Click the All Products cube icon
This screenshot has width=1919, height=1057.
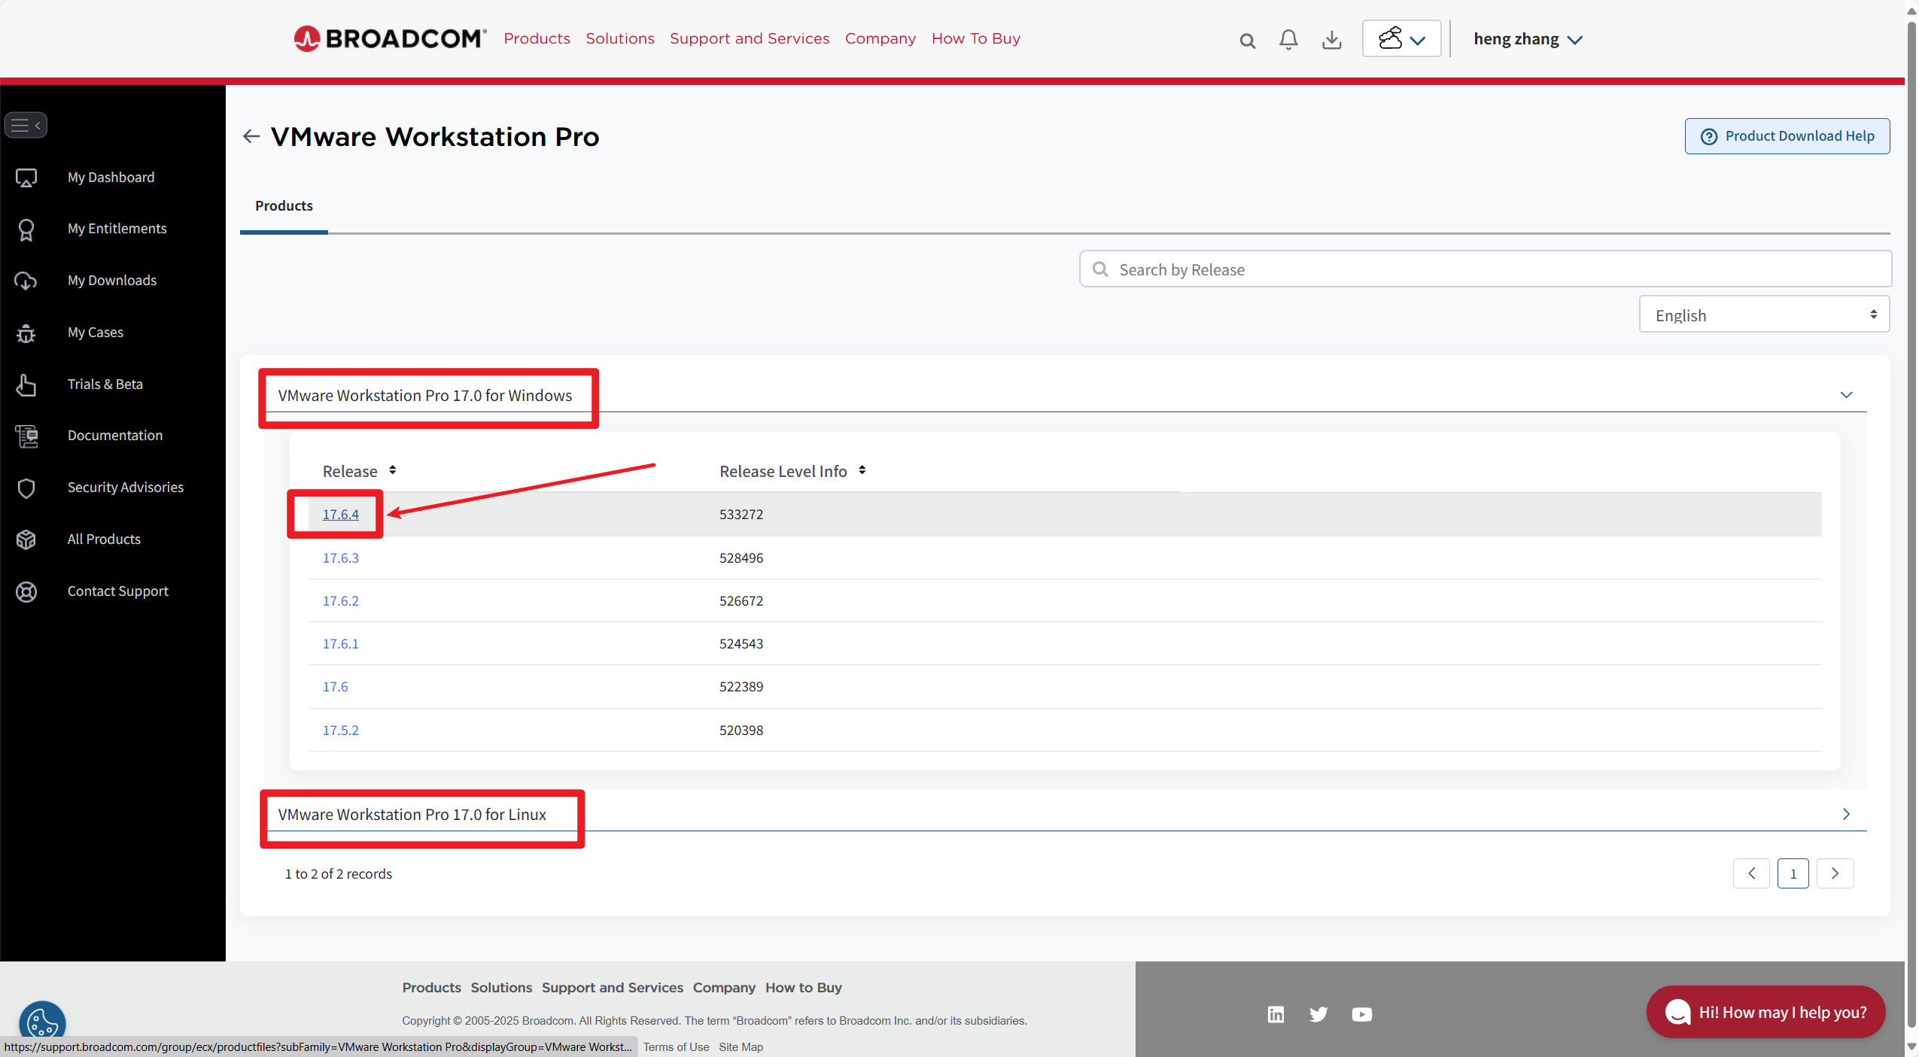click(26, 539)
